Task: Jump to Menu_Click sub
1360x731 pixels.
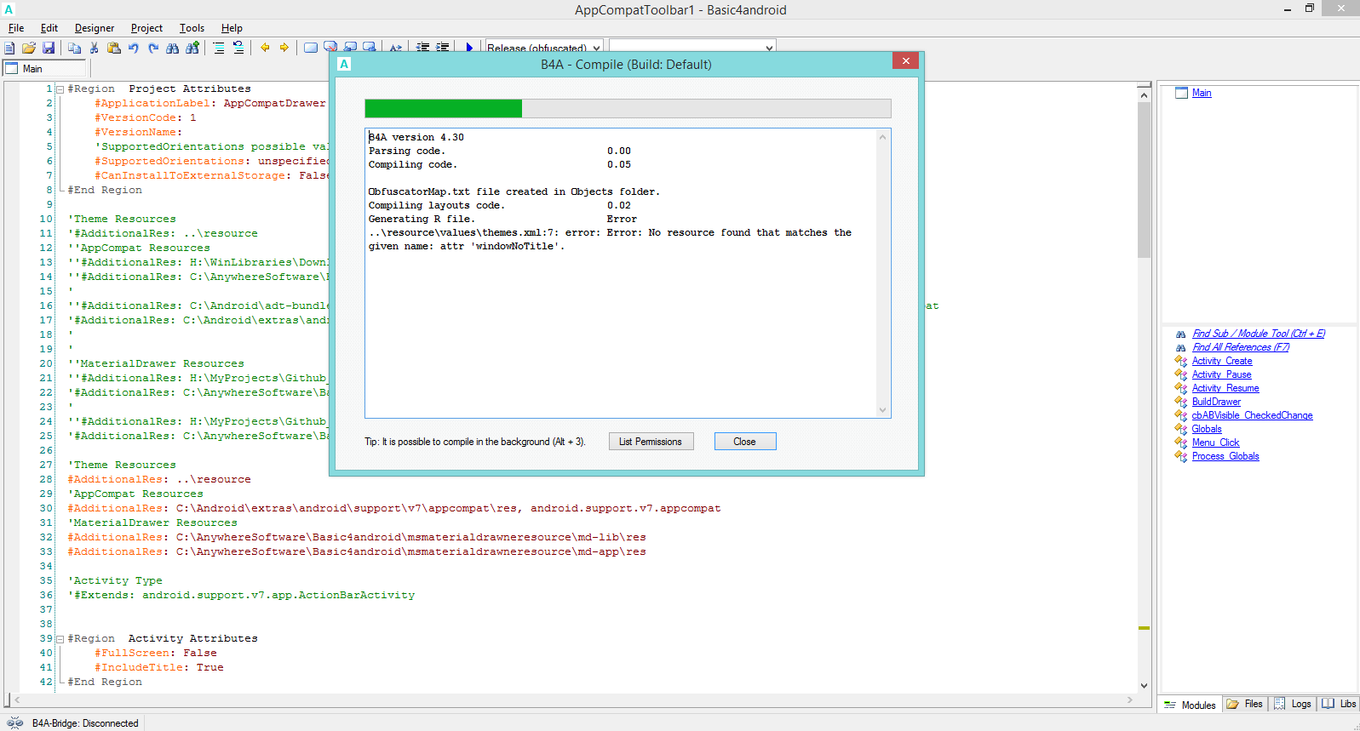Action: (1216, 443)
